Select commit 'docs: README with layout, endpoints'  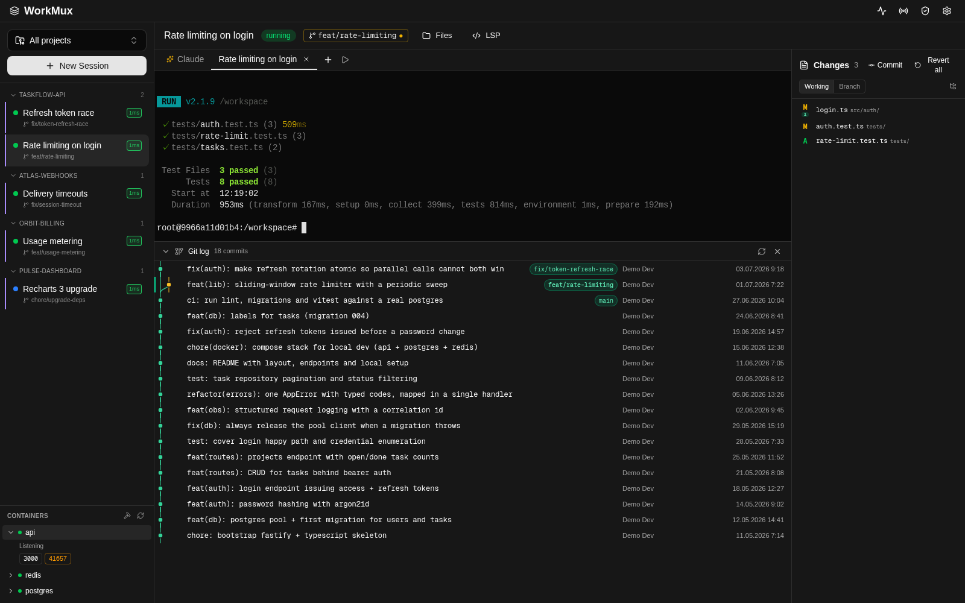pyautogui.click(x=473, y=363)
